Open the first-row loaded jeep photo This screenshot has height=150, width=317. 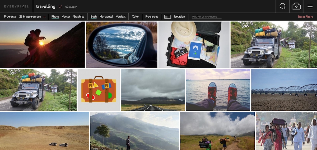click(274, 45)
